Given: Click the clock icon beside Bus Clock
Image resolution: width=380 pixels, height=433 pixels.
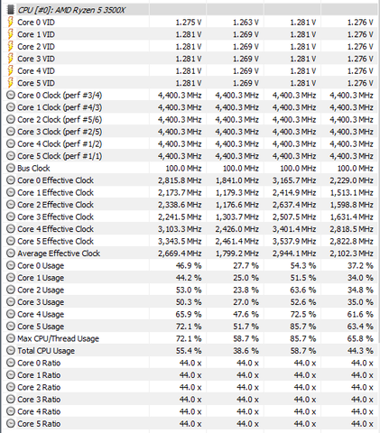Looking at the screenshot, I should click(x=11, y=168).
